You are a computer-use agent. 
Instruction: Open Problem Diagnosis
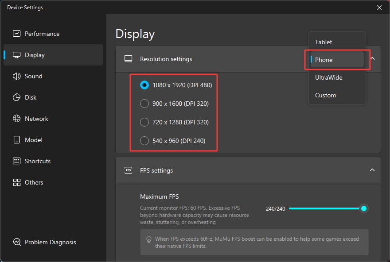click(50, 242)
